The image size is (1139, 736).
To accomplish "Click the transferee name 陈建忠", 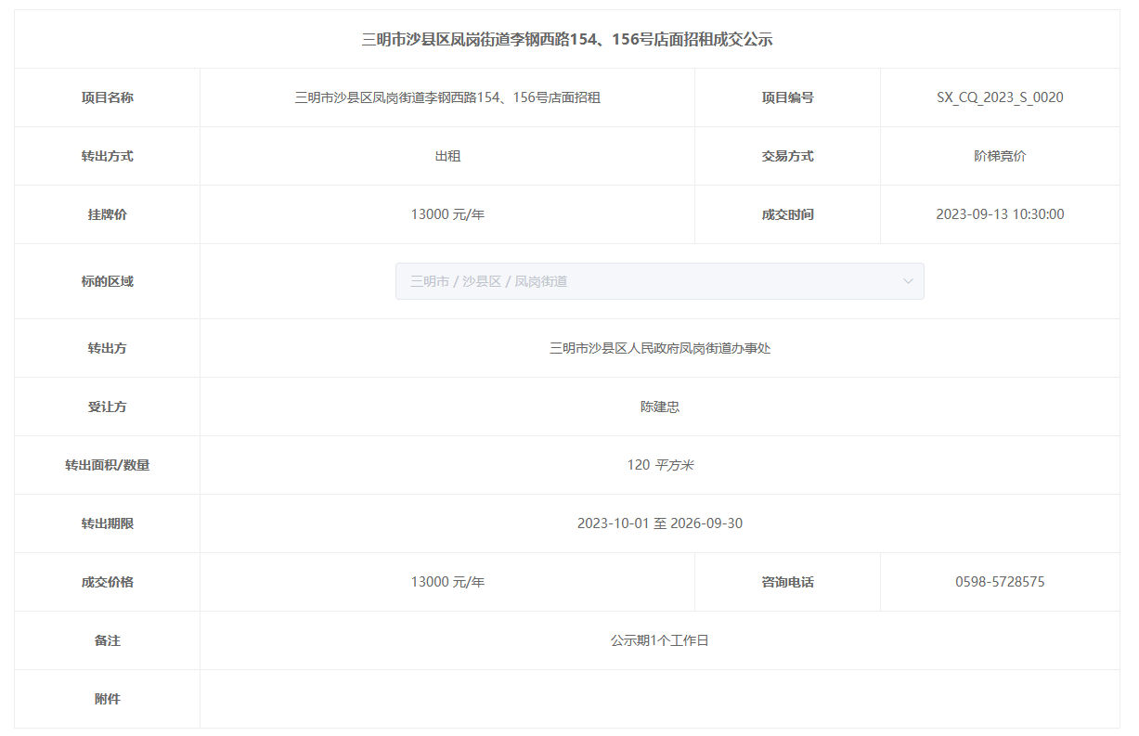I will pyautogui.click(x=659, y=407).
